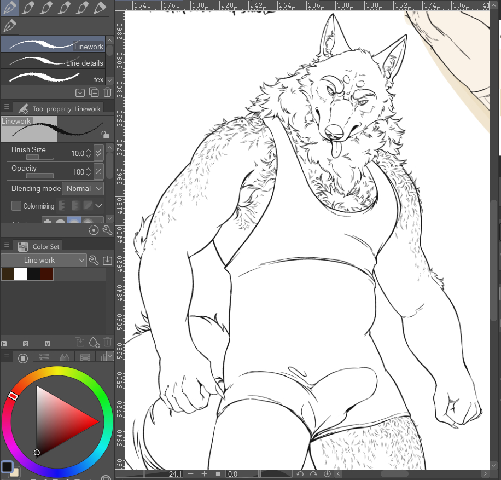Reset tool properties to initial settings
This screenshot has width=501, height=480.
(94, 230)
